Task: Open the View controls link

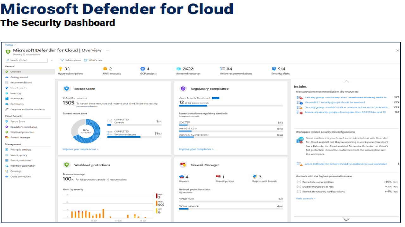Action: tap(306, 199)
